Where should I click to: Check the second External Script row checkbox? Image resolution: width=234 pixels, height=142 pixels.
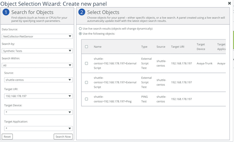(x=87, y=82)
